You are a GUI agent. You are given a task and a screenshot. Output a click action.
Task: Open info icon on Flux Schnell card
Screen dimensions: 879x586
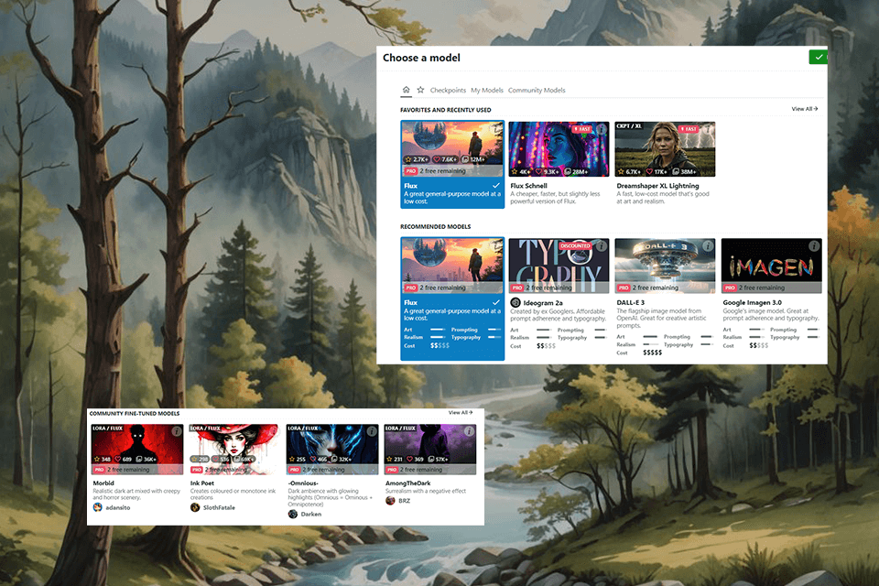pos(602,129)
